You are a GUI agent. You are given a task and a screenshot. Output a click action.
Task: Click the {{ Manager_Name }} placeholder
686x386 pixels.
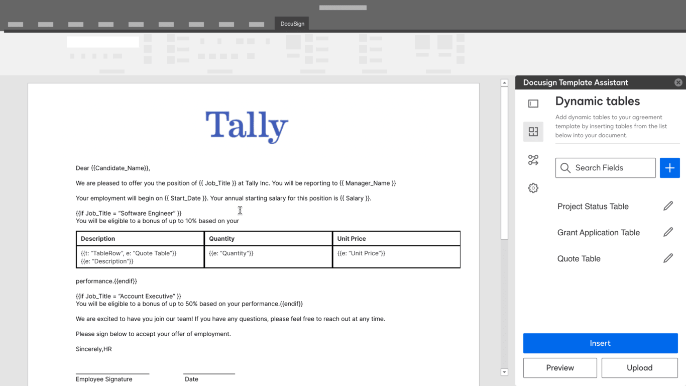368,183
